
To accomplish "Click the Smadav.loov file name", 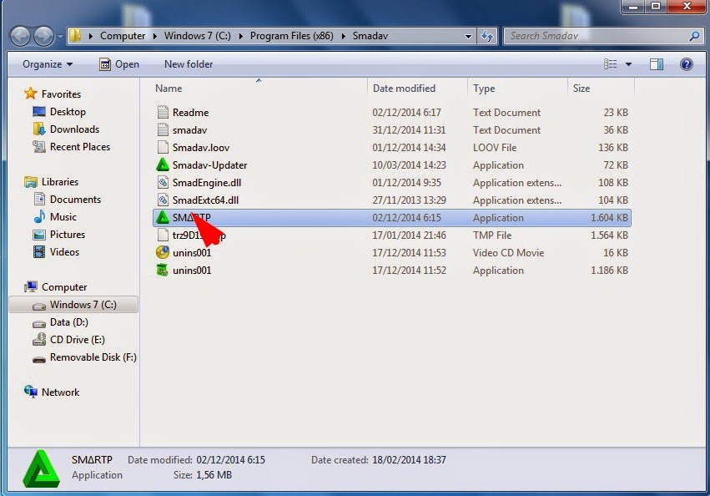I will coord(200,147).
